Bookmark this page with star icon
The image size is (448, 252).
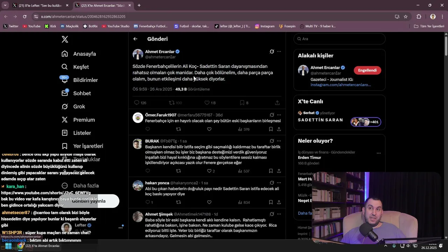pyautogui.click(x=406, y=16)
